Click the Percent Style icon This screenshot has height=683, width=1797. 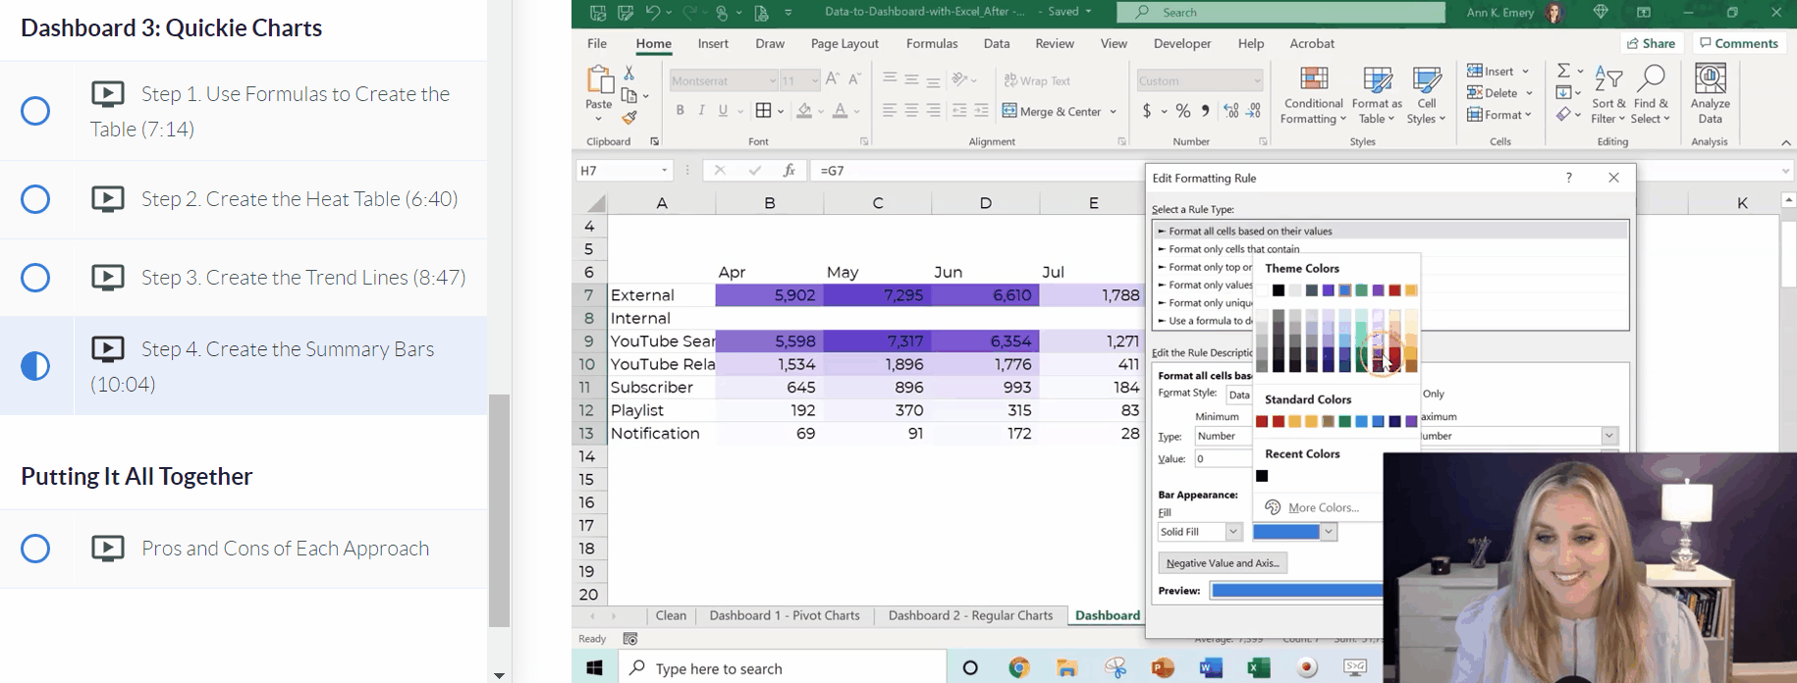point(1183,111)
